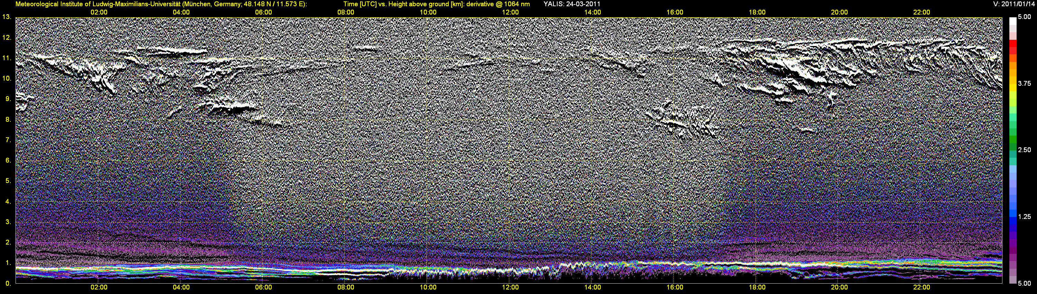This screenshot has height=294, width=1037.
Task: Click the 08:00 label on the bottom time axis
Action: [x=346, y=287]
